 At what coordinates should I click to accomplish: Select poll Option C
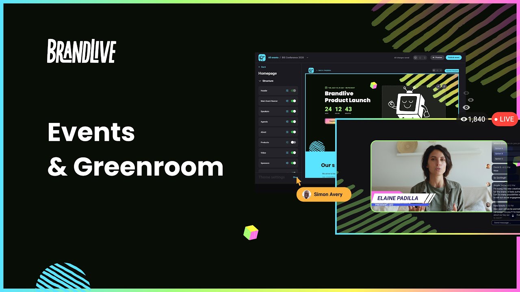(506, 159)
